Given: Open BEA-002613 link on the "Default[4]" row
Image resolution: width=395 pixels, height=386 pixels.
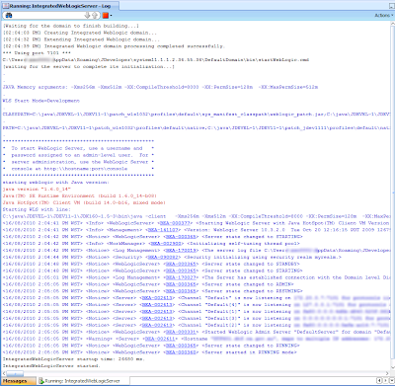Looking at the screenshot, I should tap(157, 305).
